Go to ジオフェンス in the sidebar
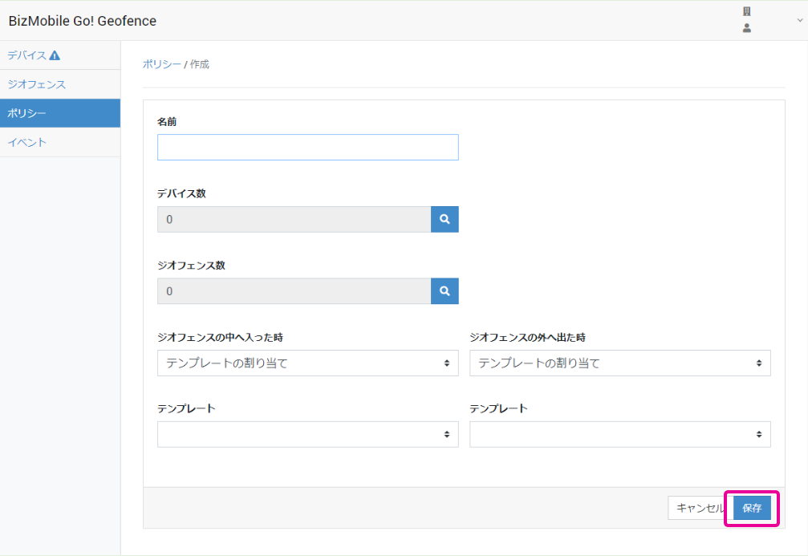Image resolution: width=808 pixels, height=556 pixels. (36, 84)
